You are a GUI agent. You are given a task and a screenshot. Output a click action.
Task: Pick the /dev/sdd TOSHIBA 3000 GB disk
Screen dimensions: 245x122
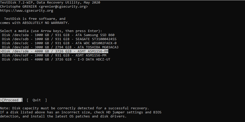point(60,47)
